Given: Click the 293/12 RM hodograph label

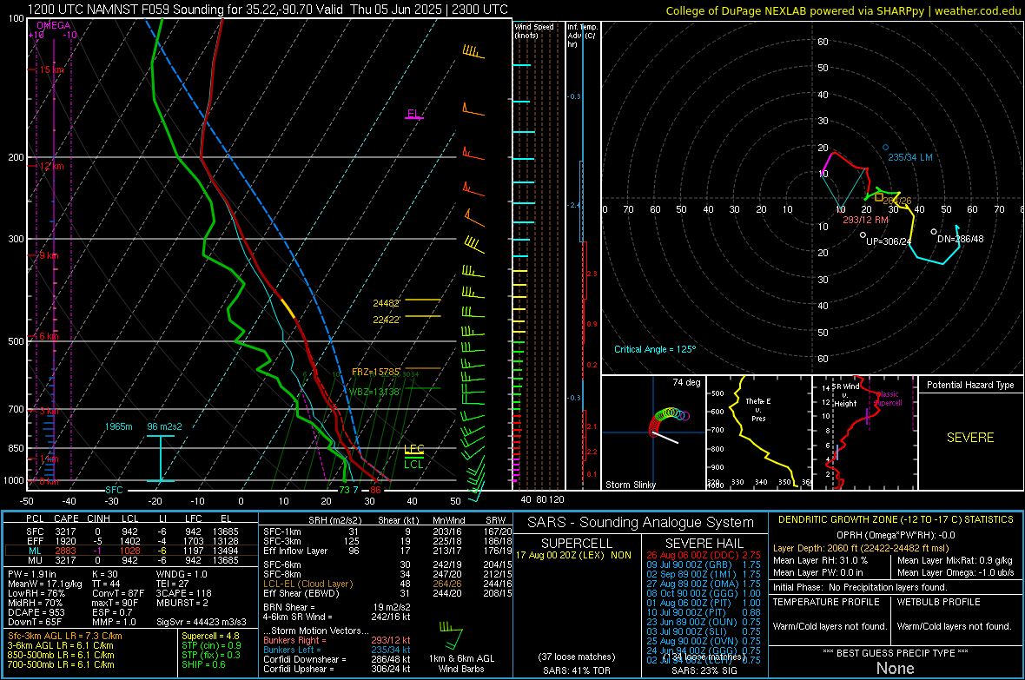Looking at the screenshot, I should click(865, 220).
